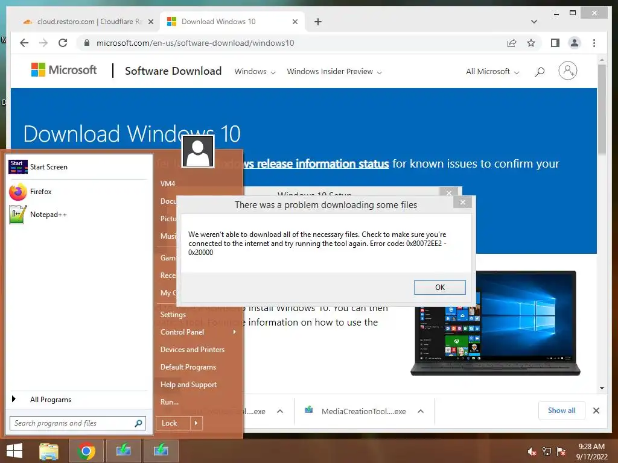Image resolution: width=618 pixels, height=463 pixels.
Task: Click the Lock button
Action: coord(173,423)
